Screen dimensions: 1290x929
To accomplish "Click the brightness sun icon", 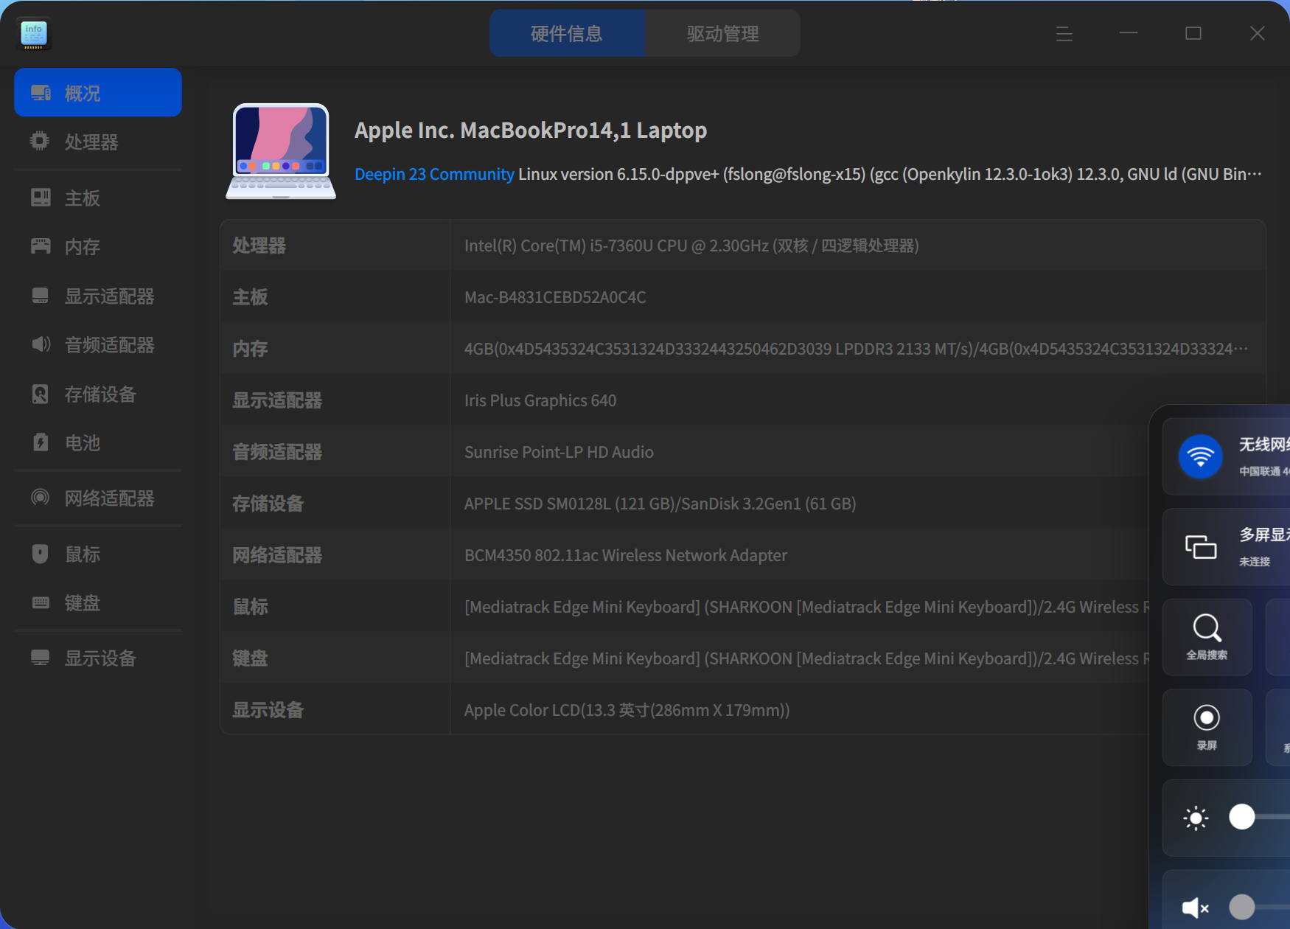I will pyautogui.click(x=1196, y=818).
